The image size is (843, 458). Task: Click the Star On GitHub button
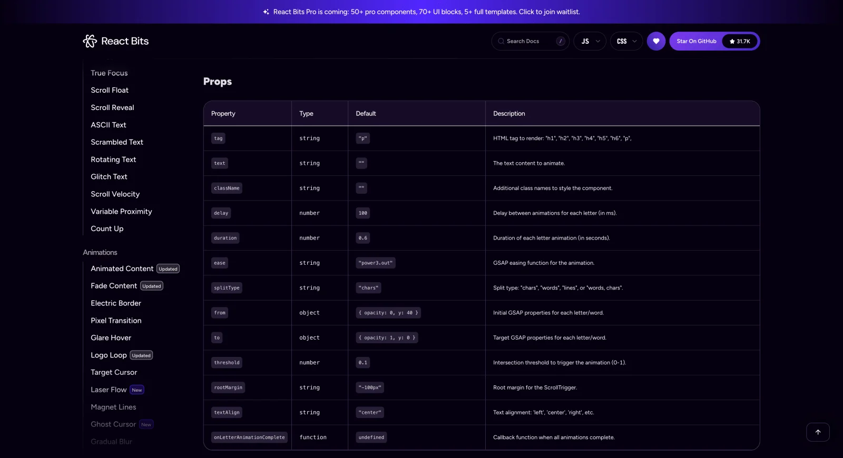[696, 41]
